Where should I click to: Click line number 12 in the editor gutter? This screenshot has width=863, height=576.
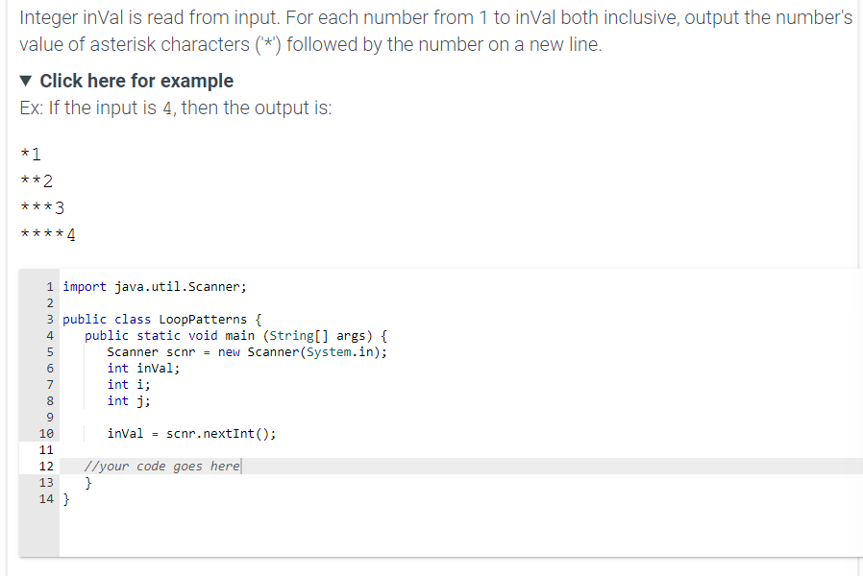[x=48, y=466]
